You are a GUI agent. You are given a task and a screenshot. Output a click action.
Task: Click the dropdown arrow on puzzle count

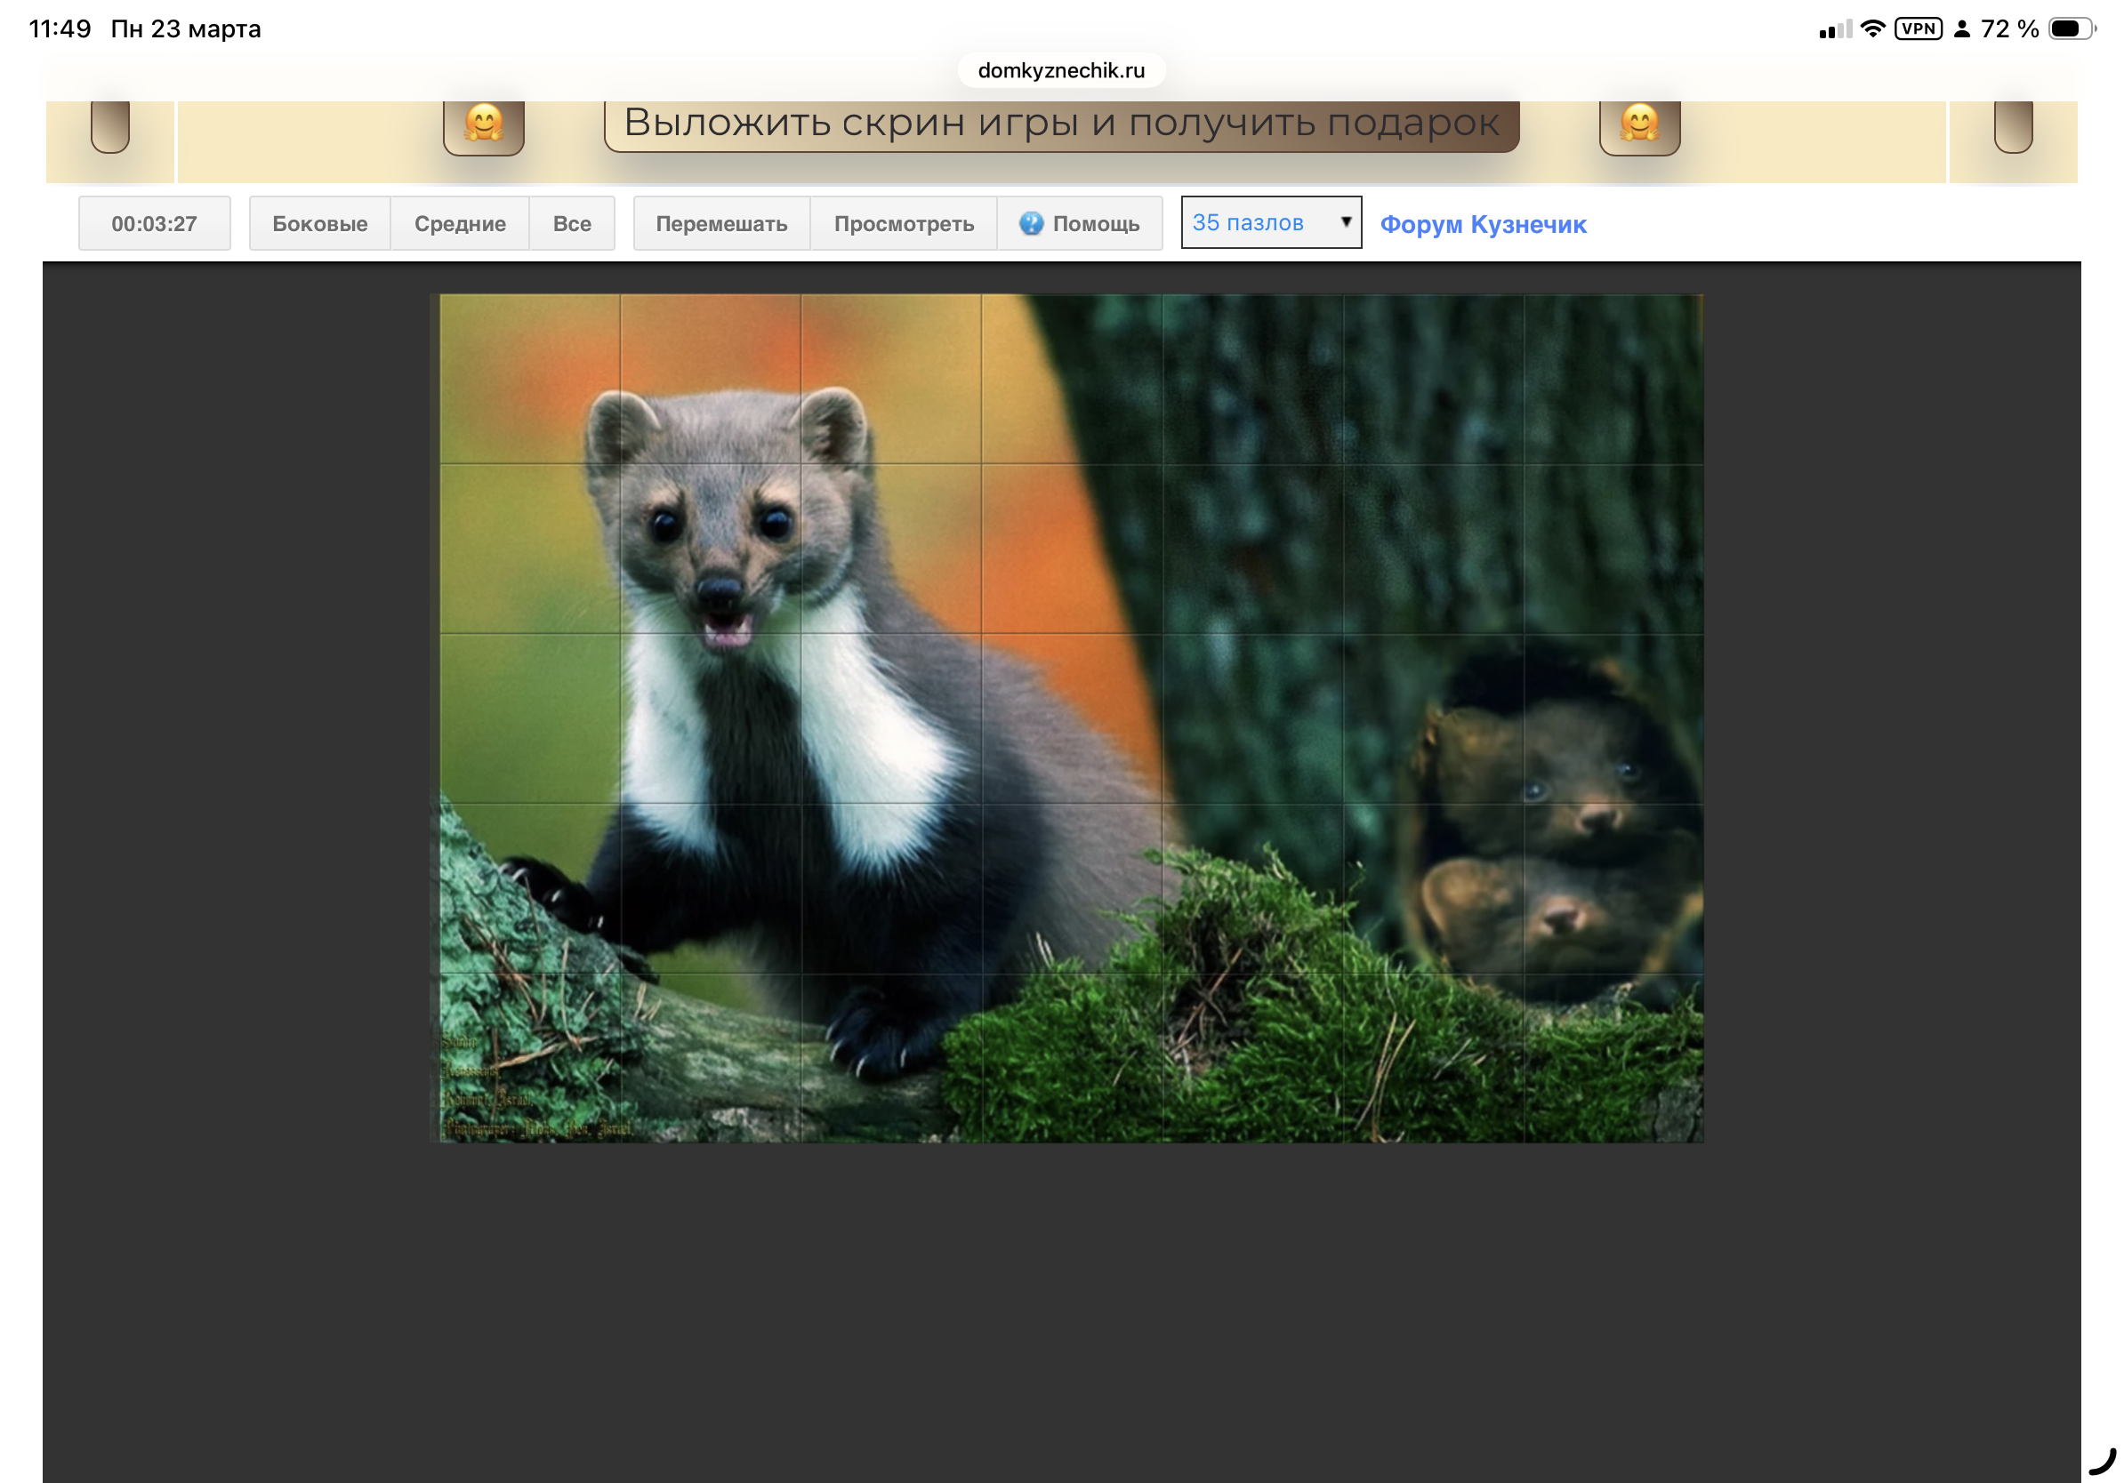tap(1346, 222)
